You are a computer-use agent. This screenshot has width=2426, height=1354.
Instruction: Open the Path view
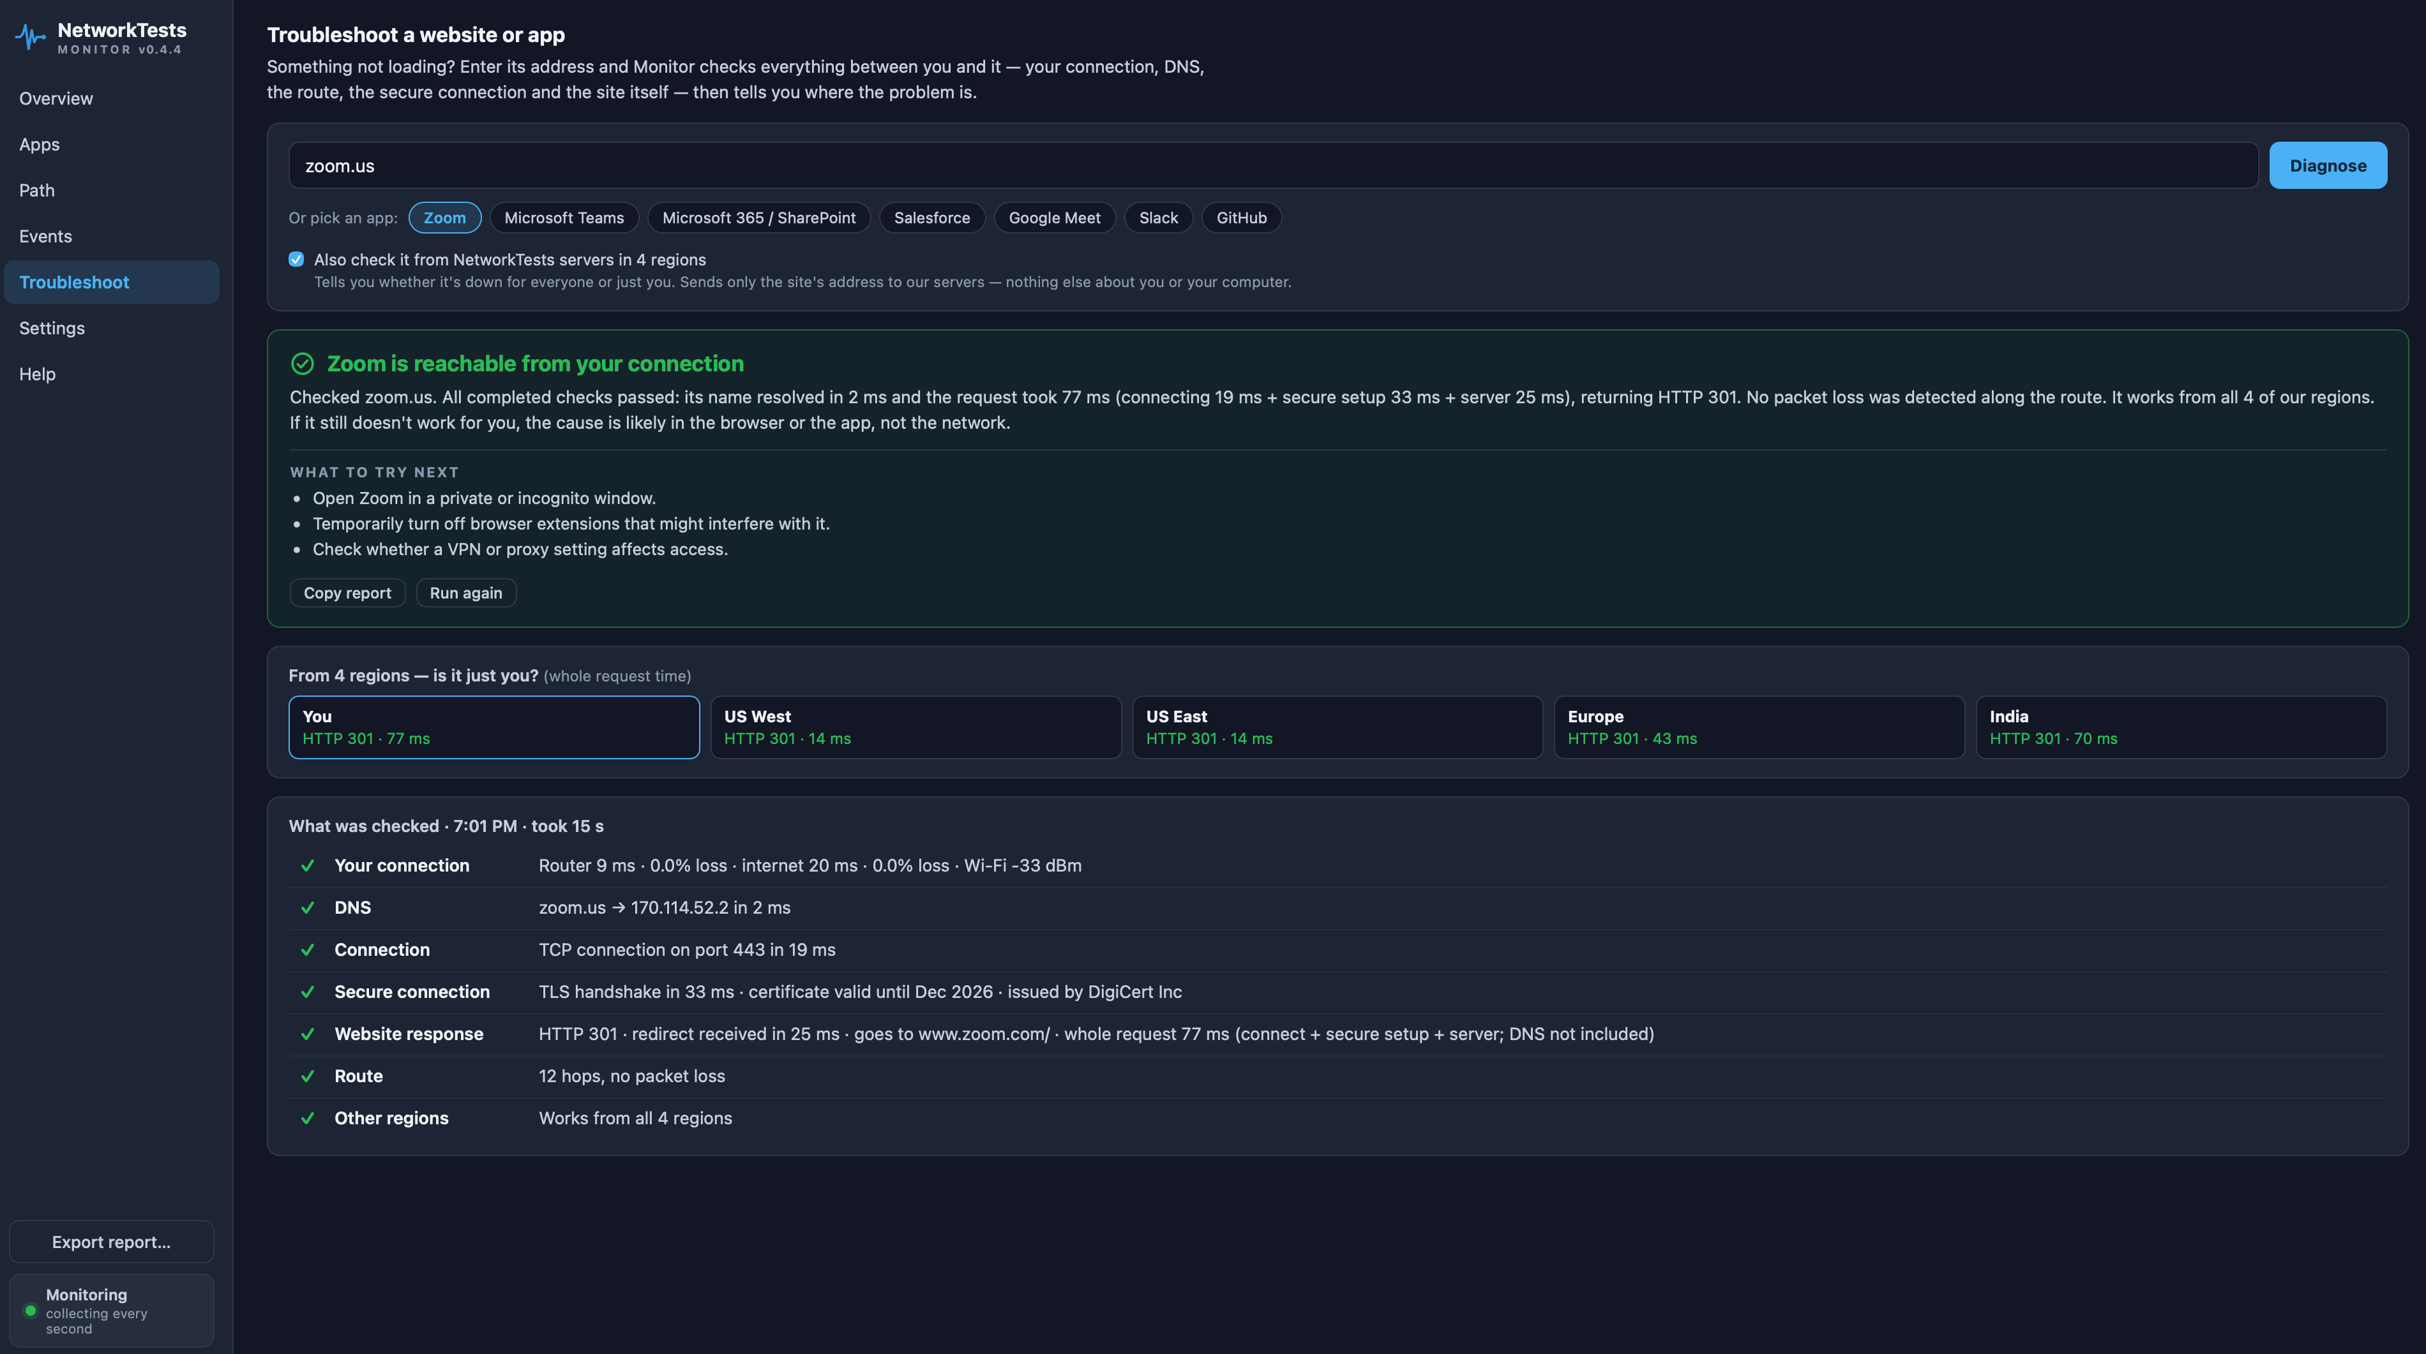click(111, 190)
